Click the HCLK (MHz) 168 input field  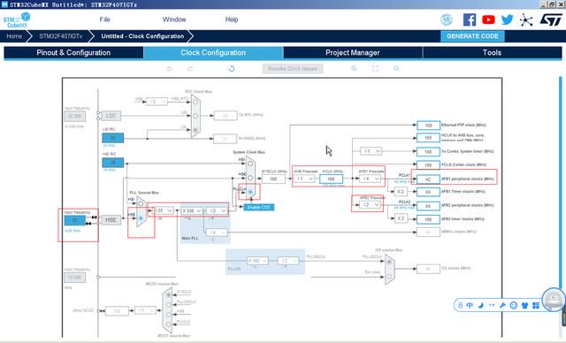(331, 179)
